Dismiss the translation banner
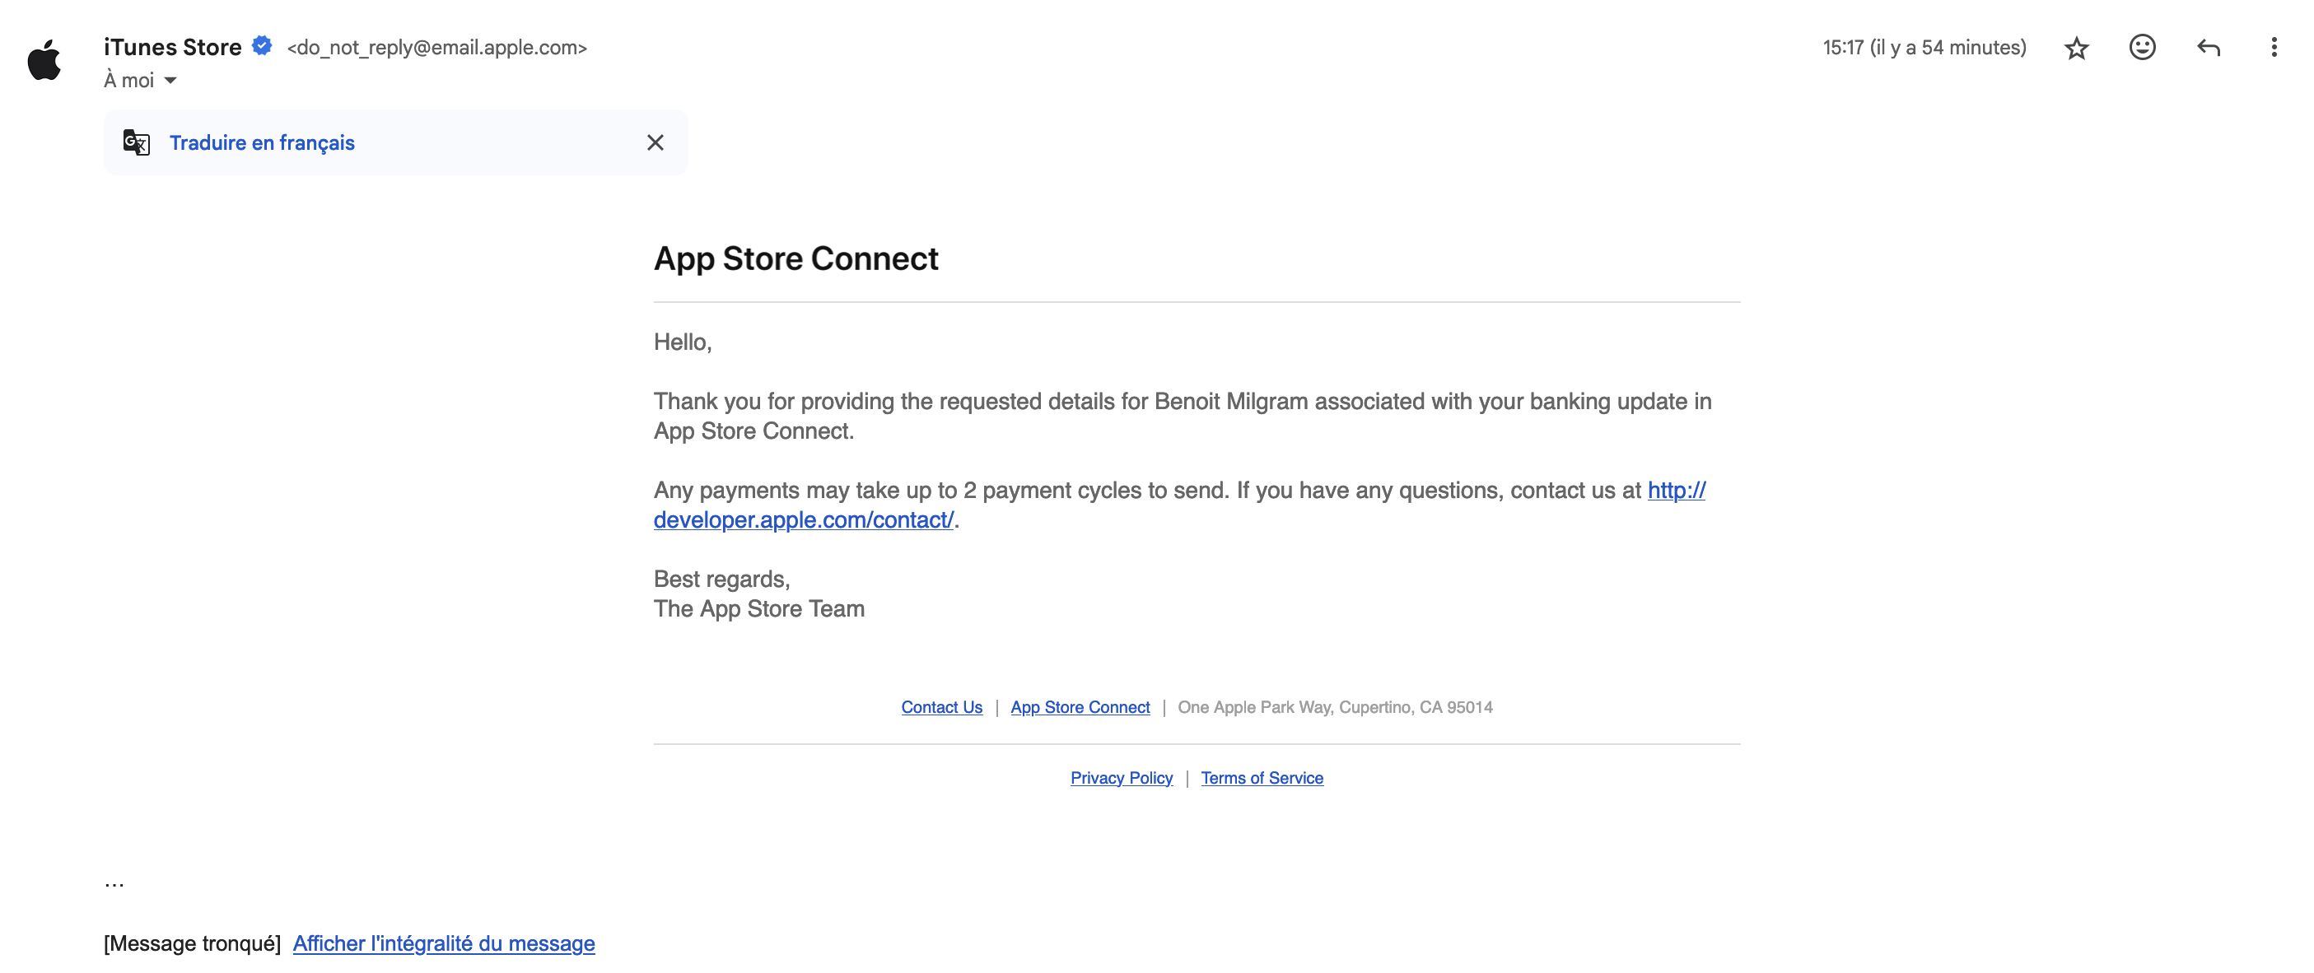 (x=655, y=142)
